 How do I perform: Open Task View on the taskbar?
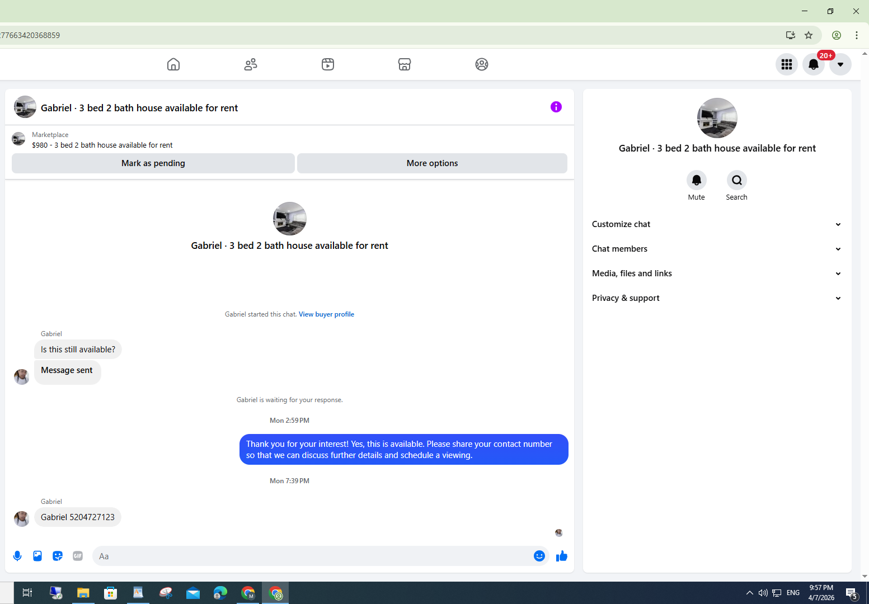coord(27,593)
